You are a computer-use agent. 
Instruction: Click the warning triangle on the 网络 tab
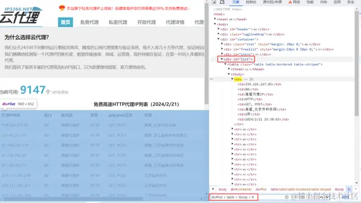[290, 2]
